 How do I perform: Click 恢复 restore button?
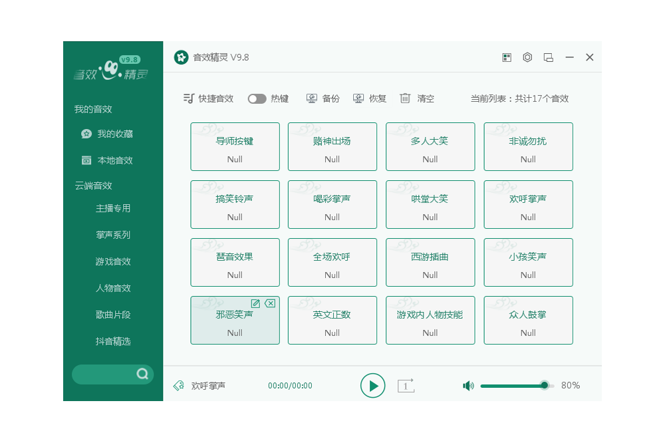point(370,99)
